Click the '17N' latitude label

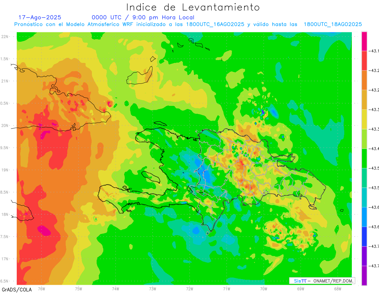pyautogui.click(x=5, y=259)
